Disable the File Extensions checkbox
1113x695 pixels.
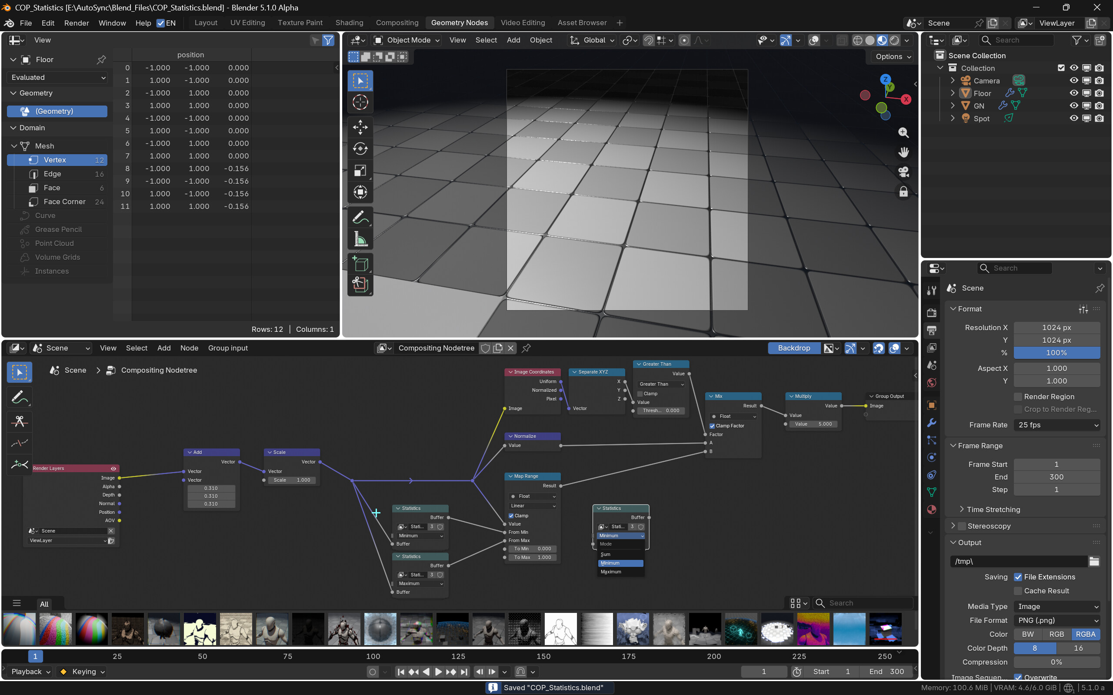pos(1018,577)
